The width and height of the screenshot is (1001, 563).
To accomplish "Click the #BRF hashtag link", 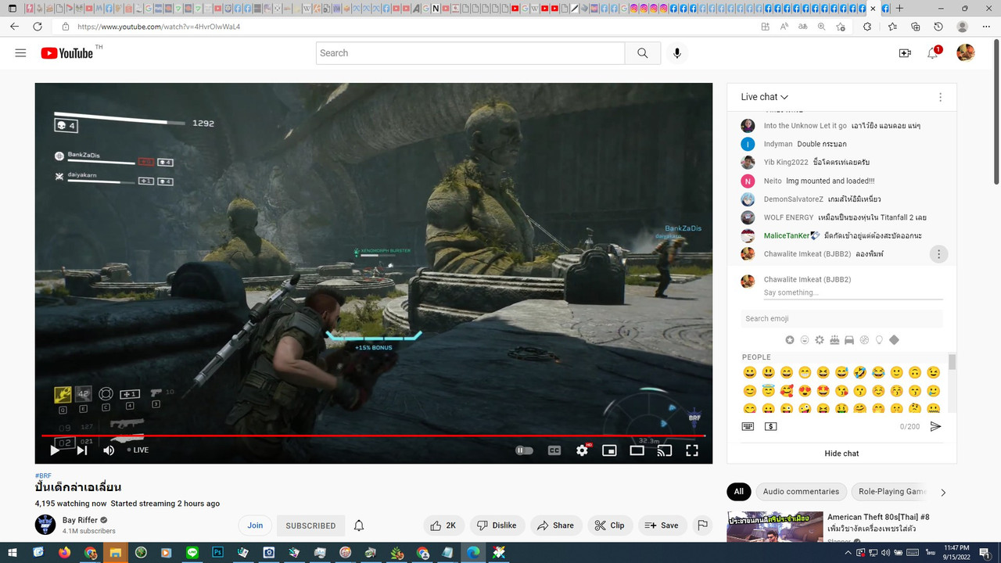I will 43,475.
